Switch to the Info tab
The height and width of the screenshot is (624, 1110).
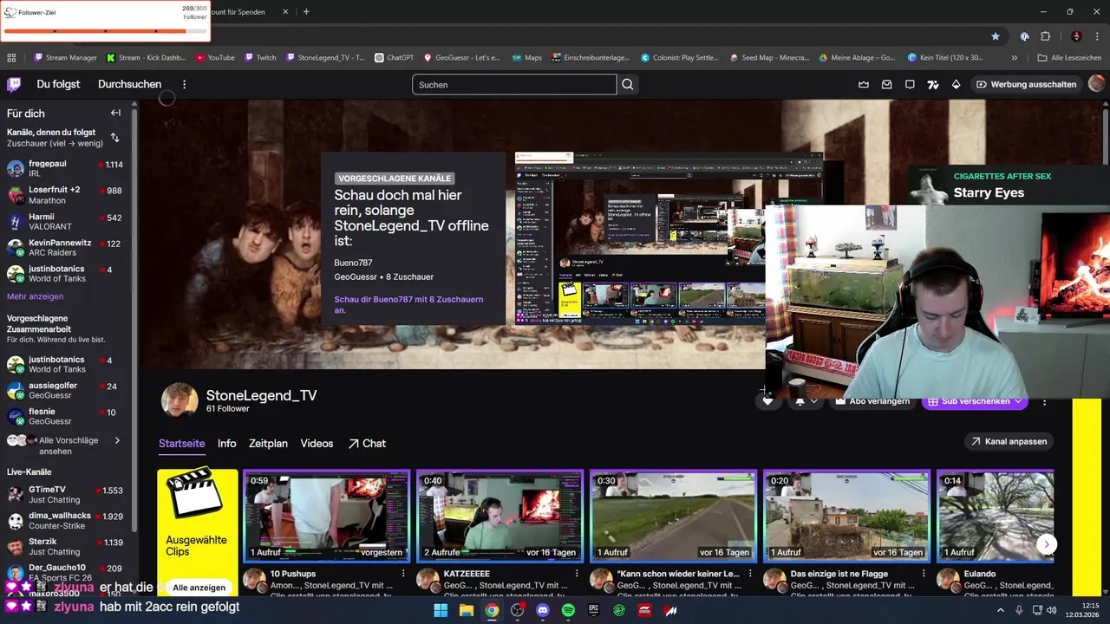(227, 443)
